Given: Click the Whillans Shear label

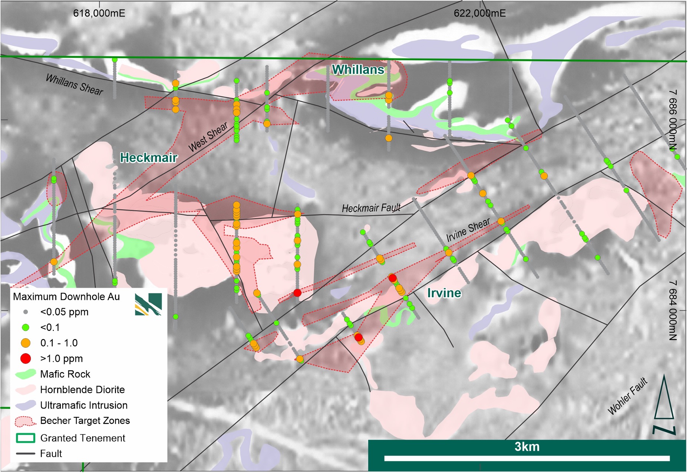Looking at the screenshot, I should click(75, 85).
